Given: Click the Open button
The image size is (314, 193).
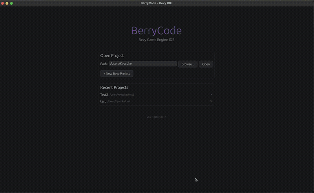Looking at the screenshot, I should [206, 64].
